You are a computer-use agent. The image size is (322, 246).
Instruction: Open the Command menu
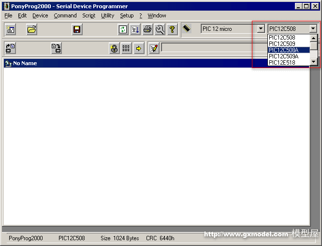[x=65, y=15]
